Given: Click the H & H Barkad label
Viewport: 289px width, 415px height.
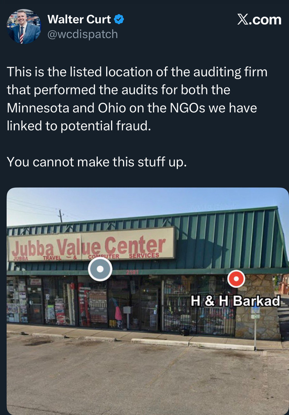Looking at the screenshot, I should 235,301.
